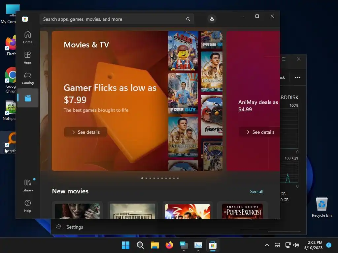Open the Uncharted poster below Free Guy
The width and height of the screenshot is (338, 253).
(x=183, y=137)
